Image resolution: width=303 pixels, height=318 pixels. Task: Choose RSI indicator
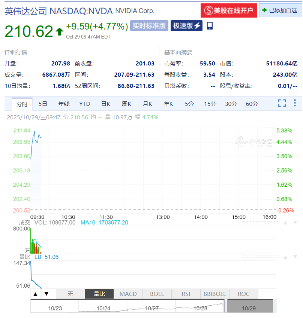(186, 294)
